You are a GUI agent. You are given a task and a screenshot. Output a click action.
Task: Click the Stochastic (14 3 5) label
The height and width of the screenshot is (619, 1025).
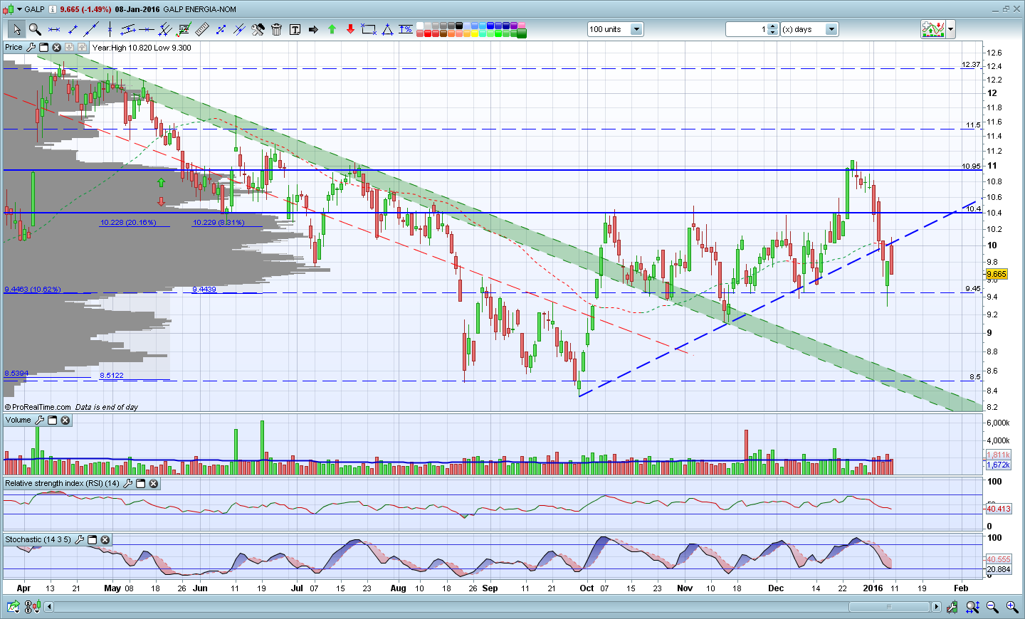tap(38, 540)
